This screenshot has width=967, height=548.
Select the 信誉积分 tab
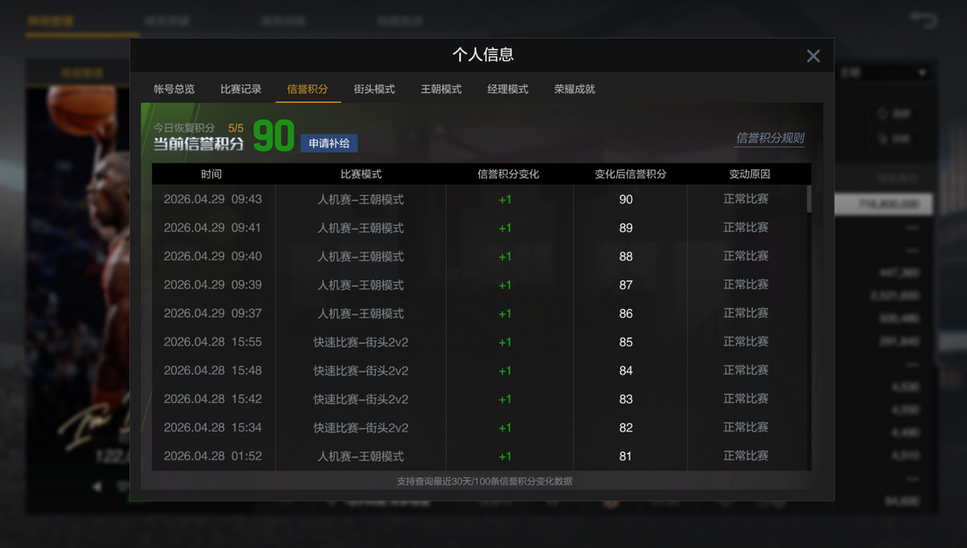click(x=307, y=90)
